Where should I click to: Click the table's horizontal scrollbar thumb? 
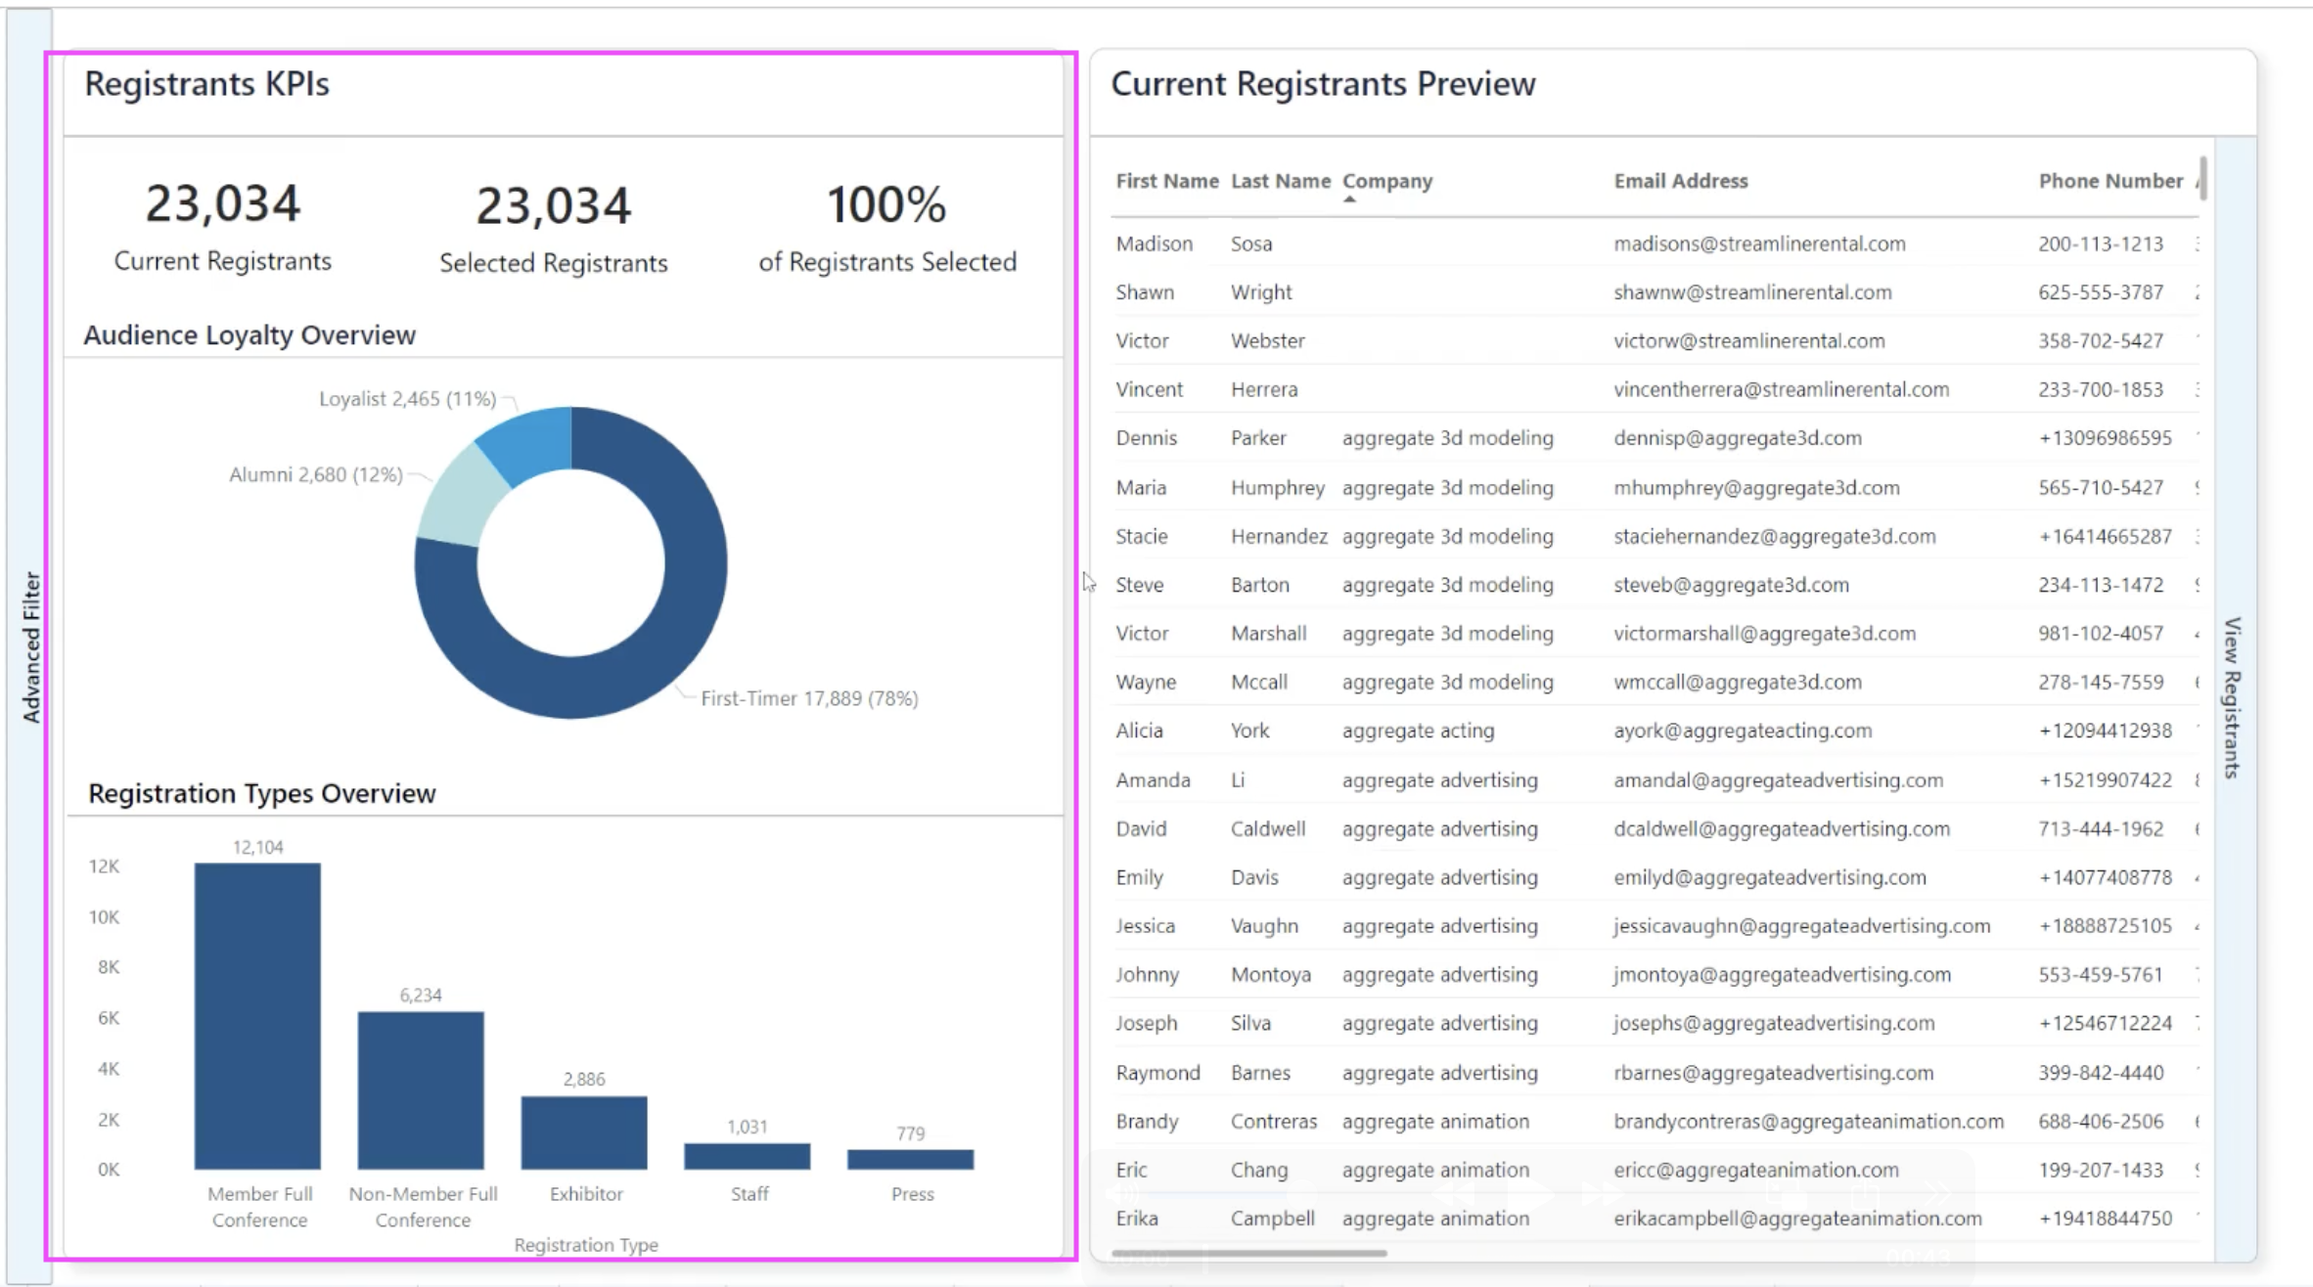[1249, 1253]
